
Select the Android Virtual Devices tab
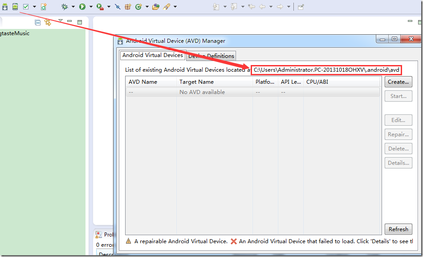point(152,55)
